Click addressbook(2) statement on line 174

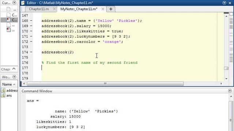click(58, 52)
